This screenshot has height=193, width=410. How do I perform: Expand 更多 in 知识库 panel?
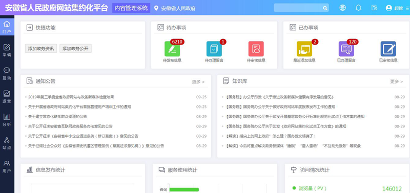396,81
